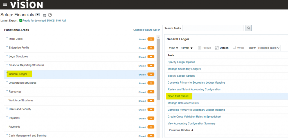Open the Format menu
288x138 pixels.
coord(186,48)
